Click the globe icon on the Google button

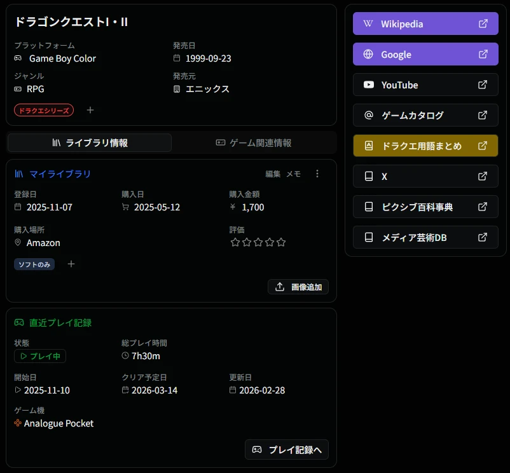pos(367,54)
